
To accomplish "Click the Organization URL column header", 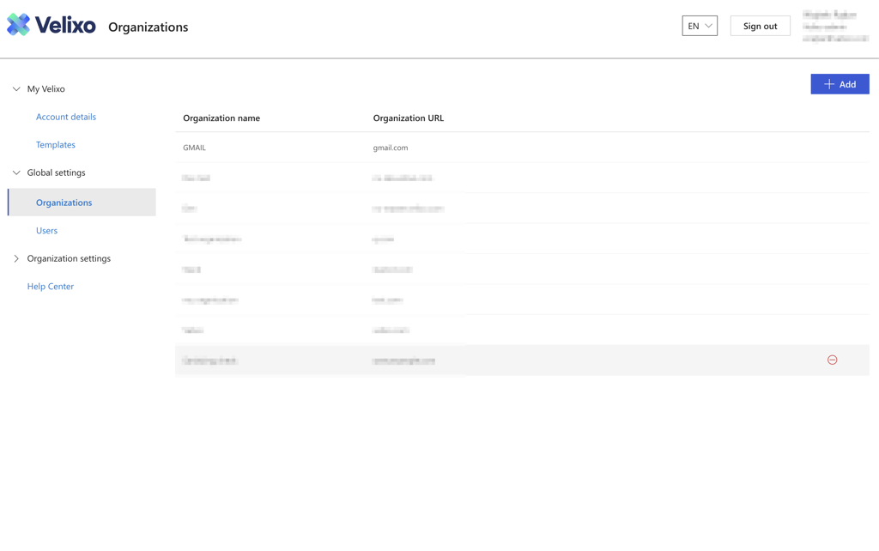I will [409, 118].
